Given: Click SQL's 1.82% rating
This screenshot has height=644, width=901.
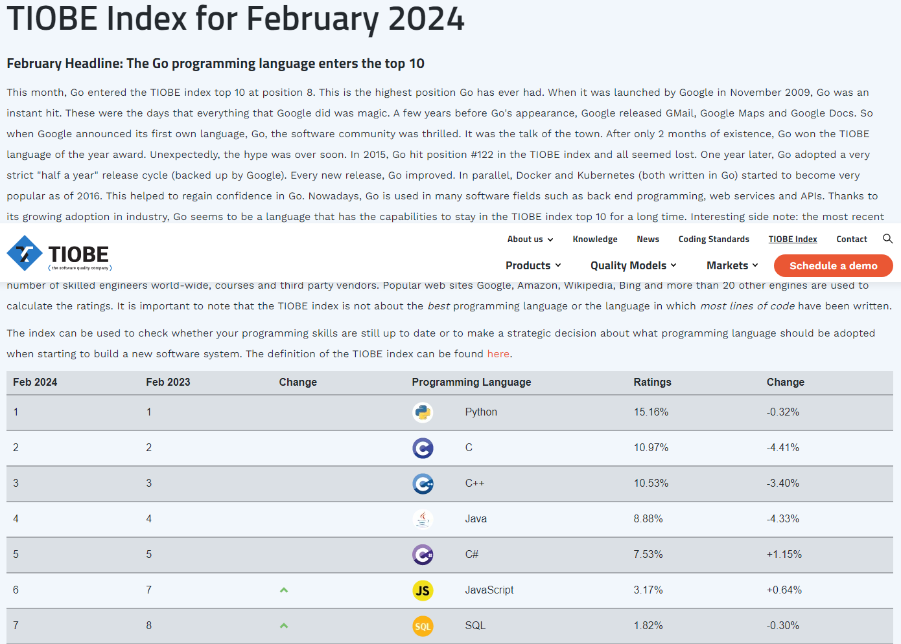Looking at the screenshot, I should tap(648, 626).
